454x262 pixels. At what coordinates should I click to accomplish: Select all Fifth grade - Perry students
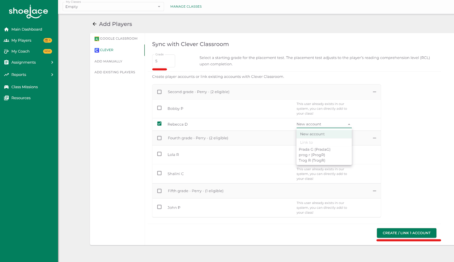pyautogui.click(x=159, y=191)
